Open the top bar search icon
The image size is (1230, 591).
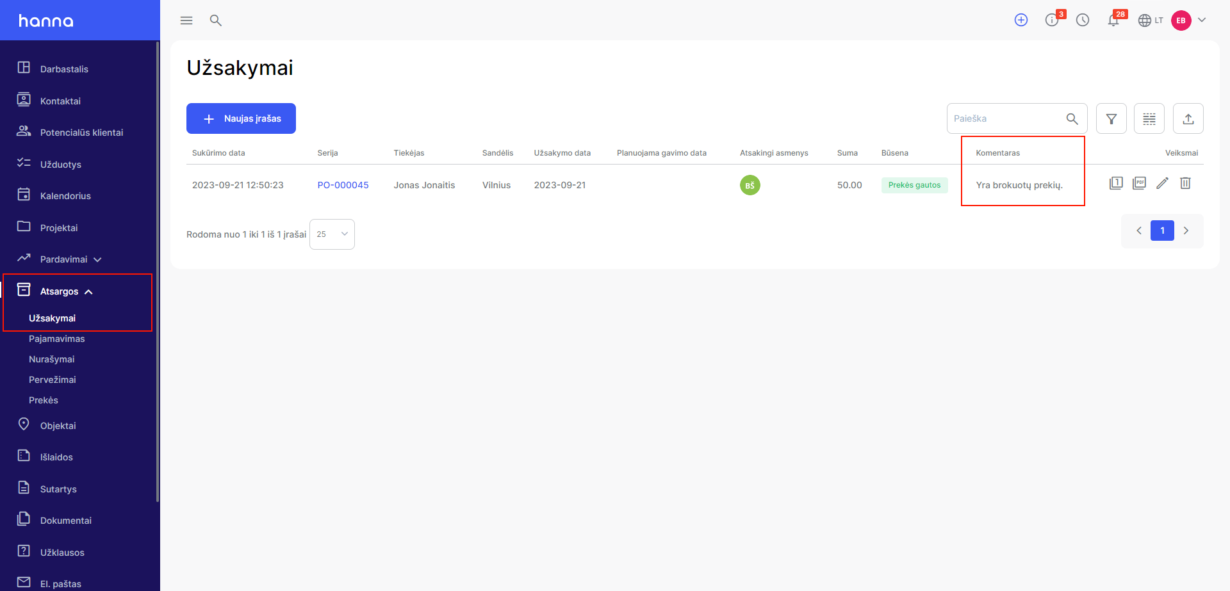(x=216, y=20)
